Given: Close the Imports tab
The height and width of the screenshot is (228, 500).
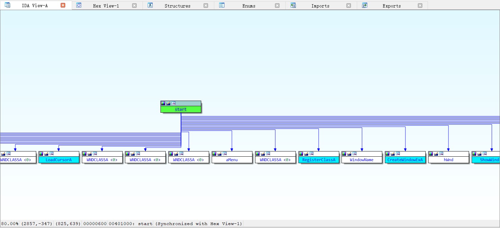Looking at the screenshot, I should point(349,6).
